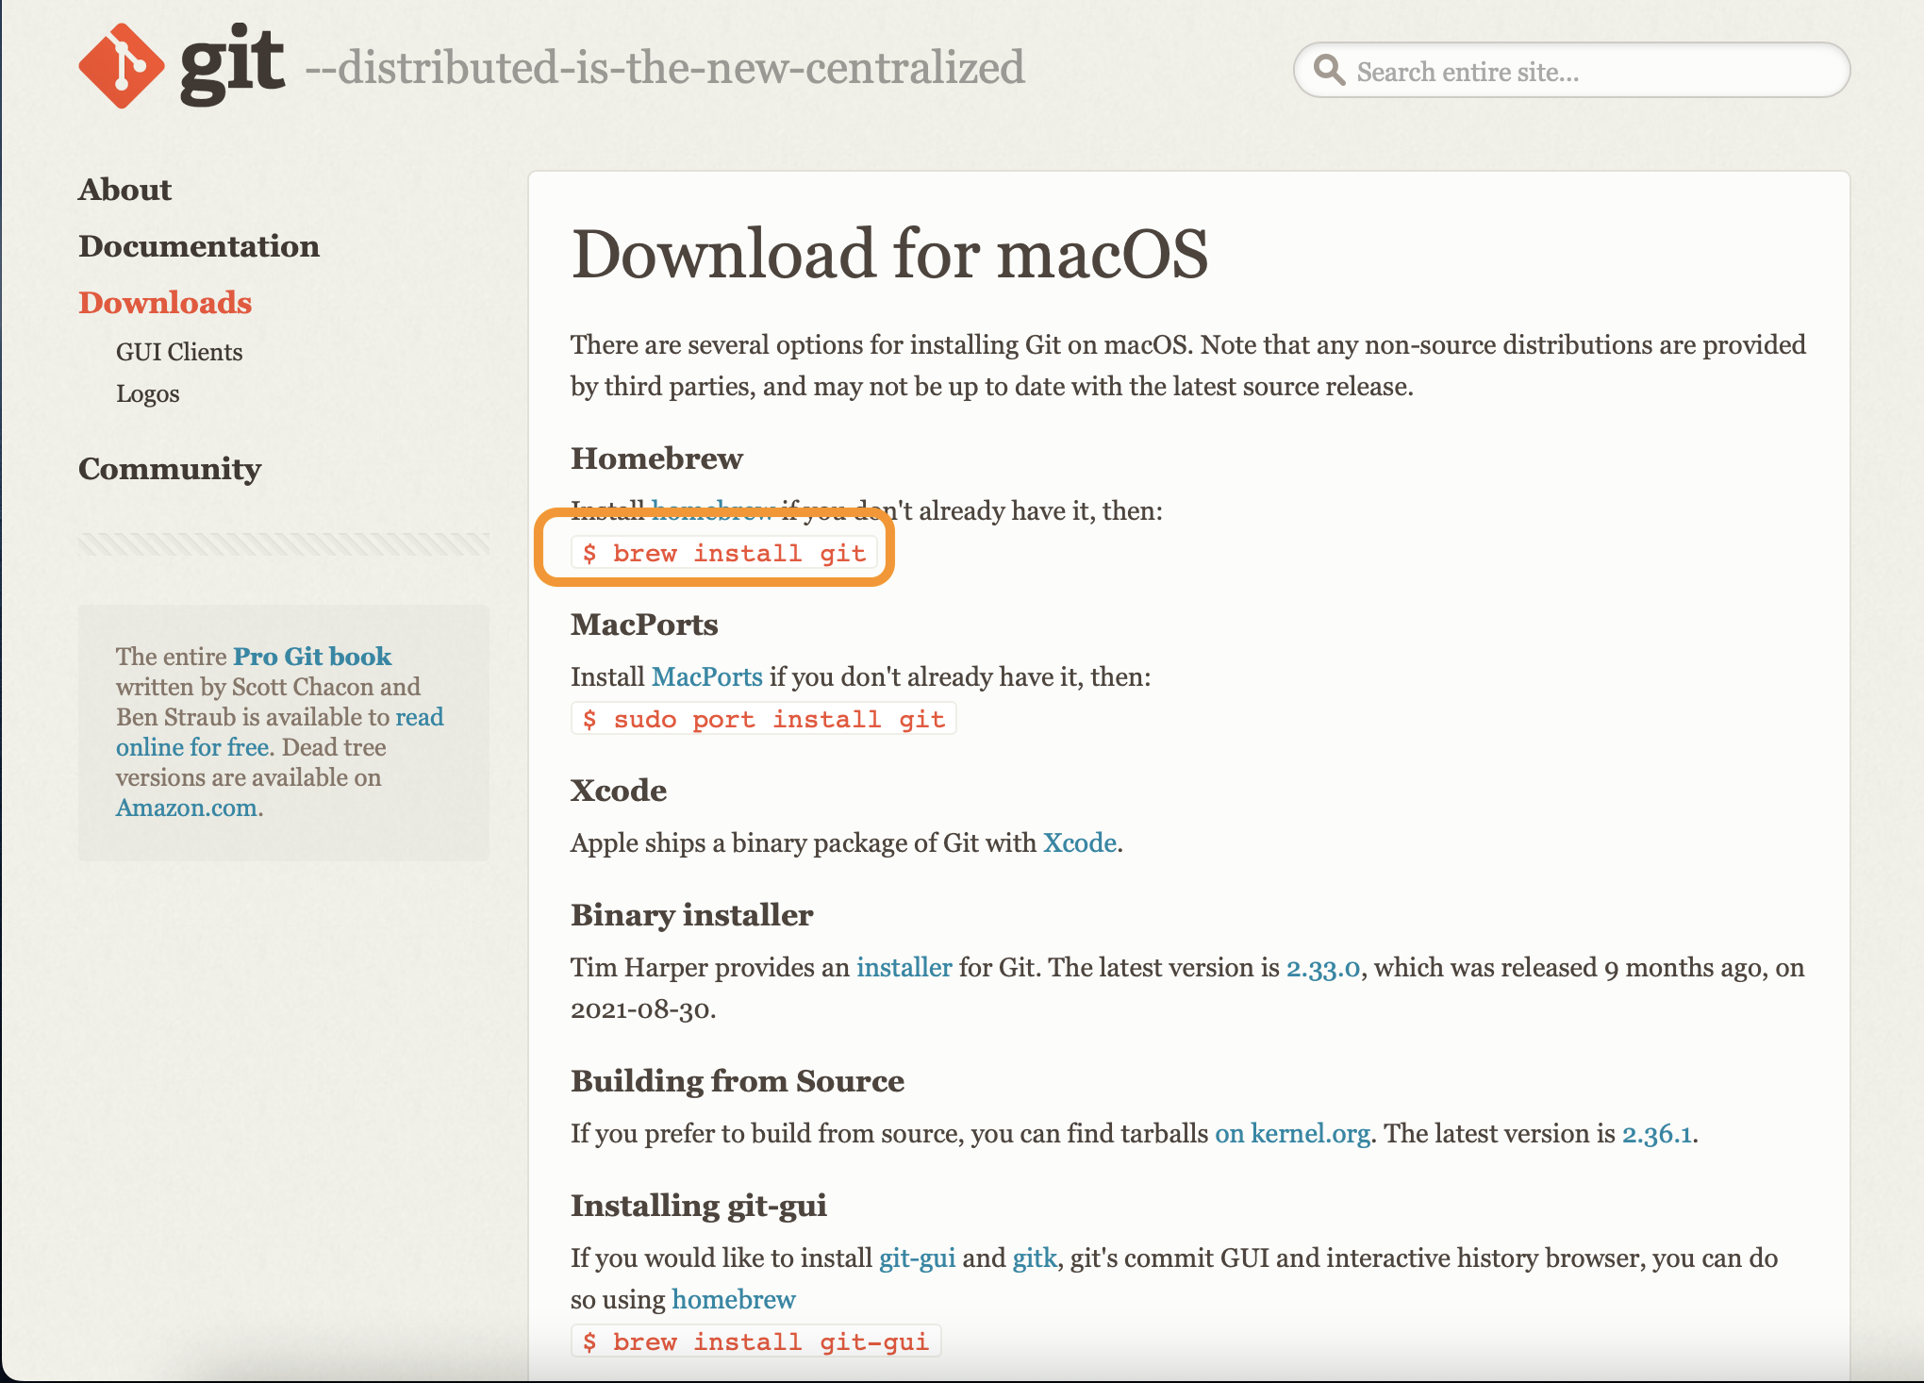The width and height of the screenshot is (1924, 1383).
Task: Open the on kernel.org tarballs link
Action: coord(1292,1133)
